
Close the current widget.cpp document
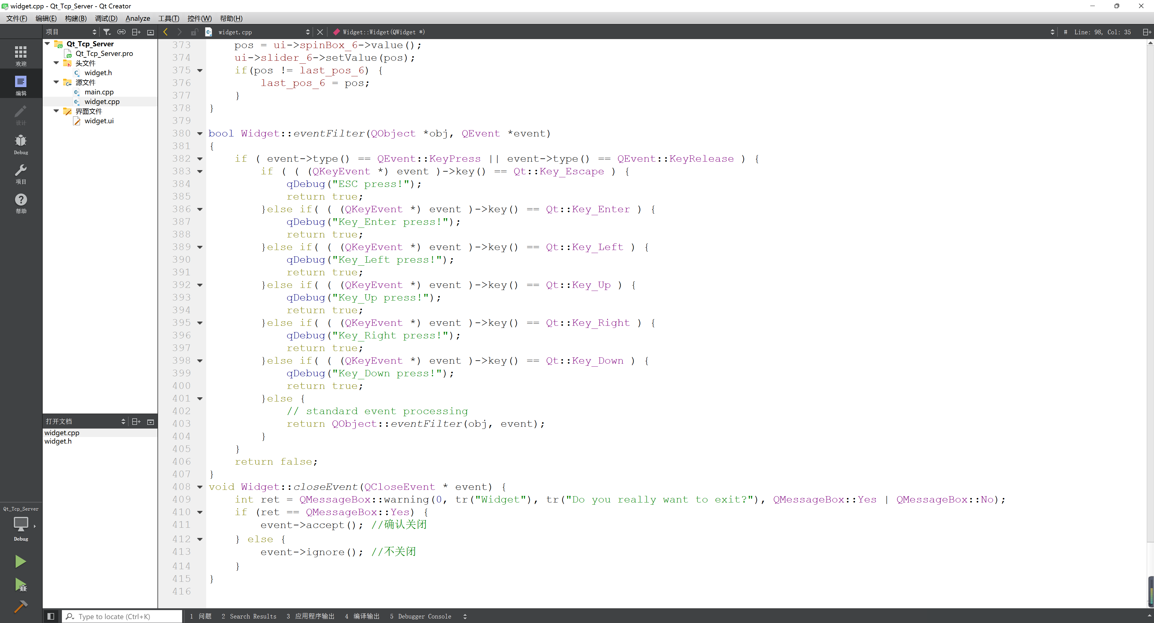point(320,32)
